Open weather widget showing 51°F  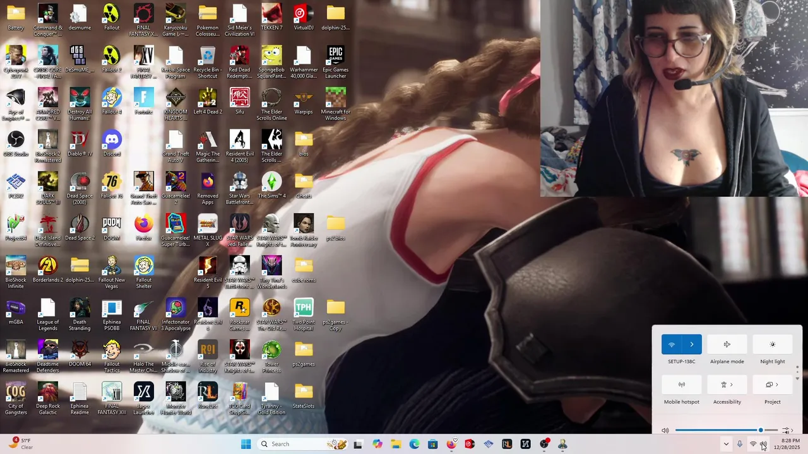(x=21, y=444)
